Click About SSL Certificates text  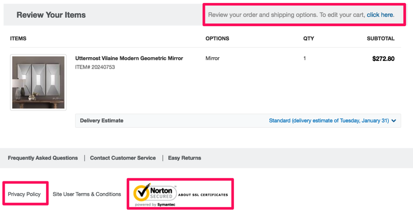203,195
